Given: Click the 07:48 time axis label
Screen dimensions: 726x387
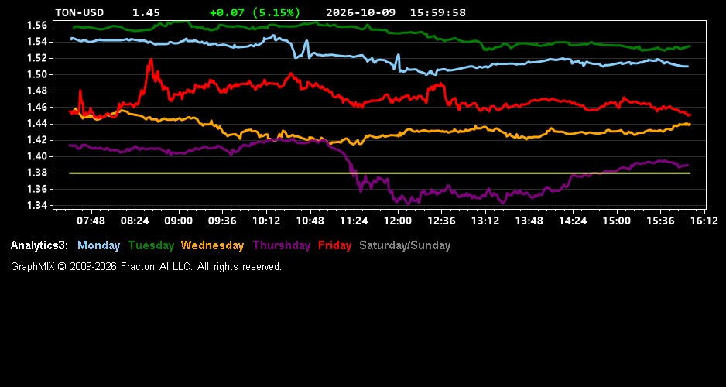Looking at the screenshot, I should tap(91, 221).
